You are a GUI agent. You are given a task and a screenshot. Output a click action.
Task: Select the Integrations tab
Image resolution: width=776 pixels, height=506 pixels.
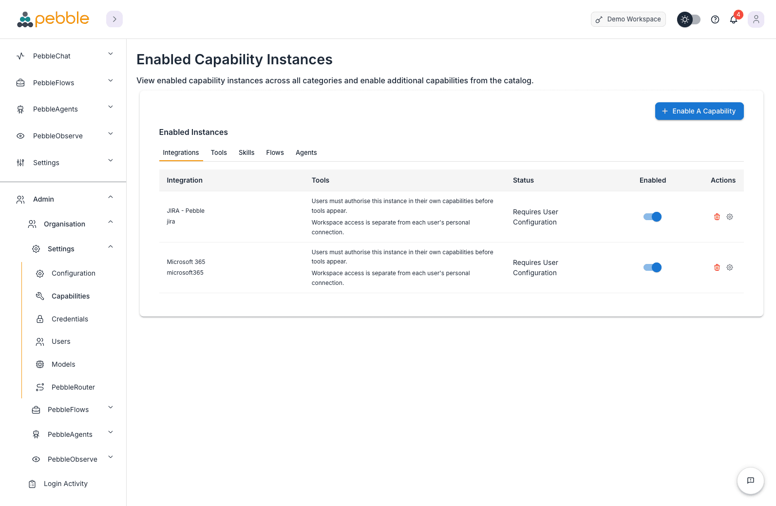[x=181, y=153]
